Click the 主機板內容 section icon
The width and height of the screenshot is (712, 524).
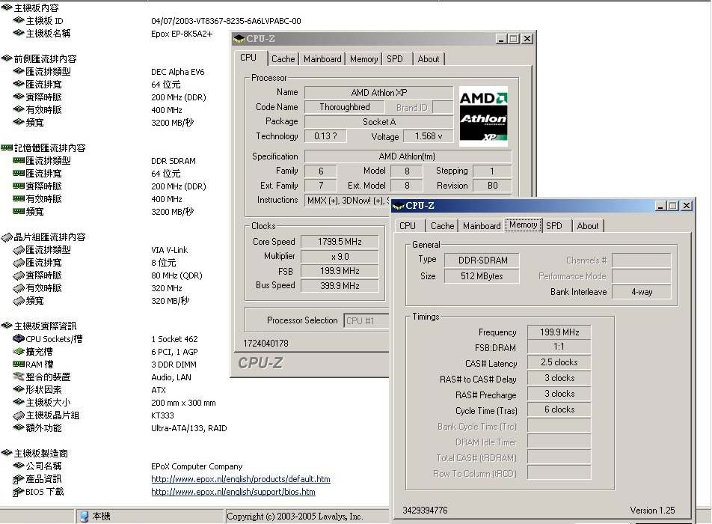coord(6,7)
